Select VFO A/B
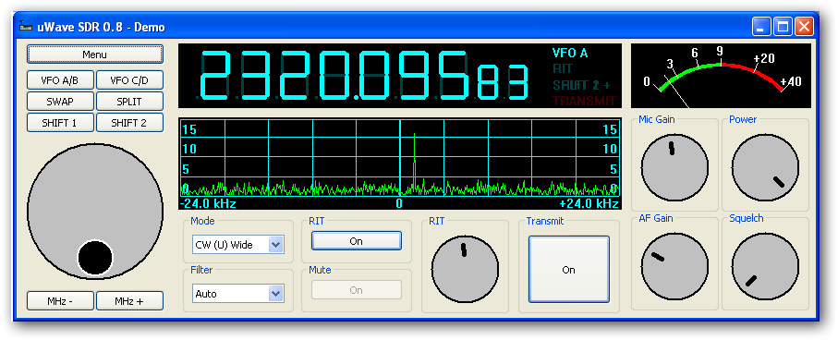 coord(60,80)
